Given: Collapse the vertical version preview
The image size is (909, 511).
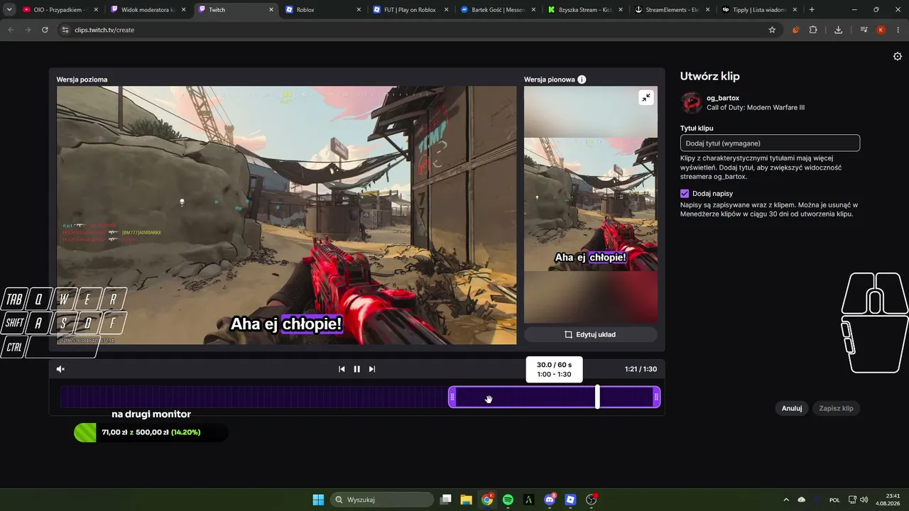Looking at the screenshot, I should point(646,98).
